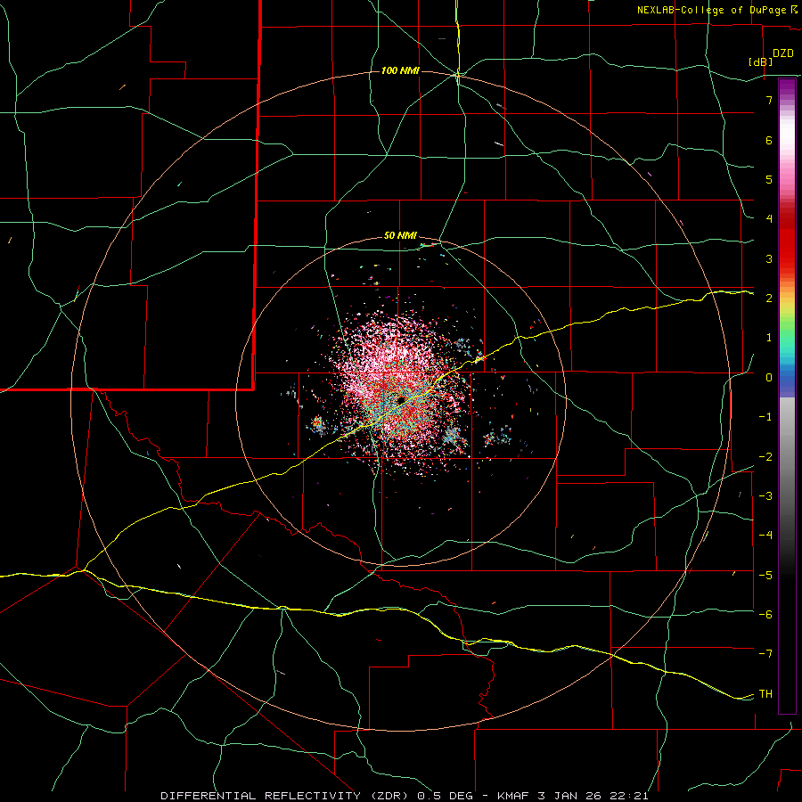Click the TH threshold label on scale
The height and width of the screenshot is (802, 802).
click(765, 694)
